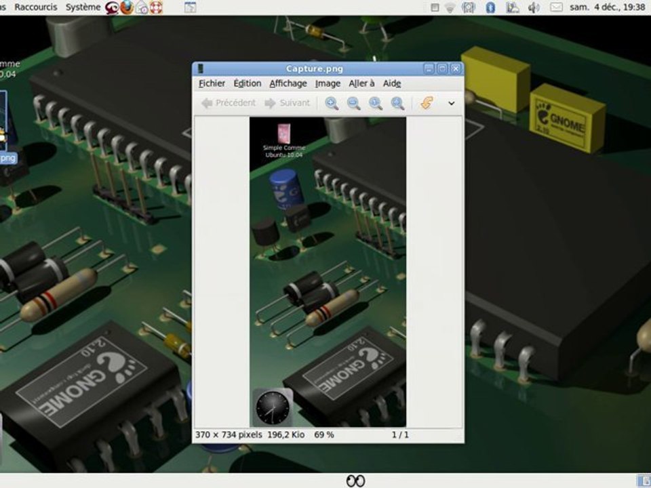This screenshot has width=651, height=488.
Task: Click the Bluetooth tray icon
Action: (x=490, y=7)
